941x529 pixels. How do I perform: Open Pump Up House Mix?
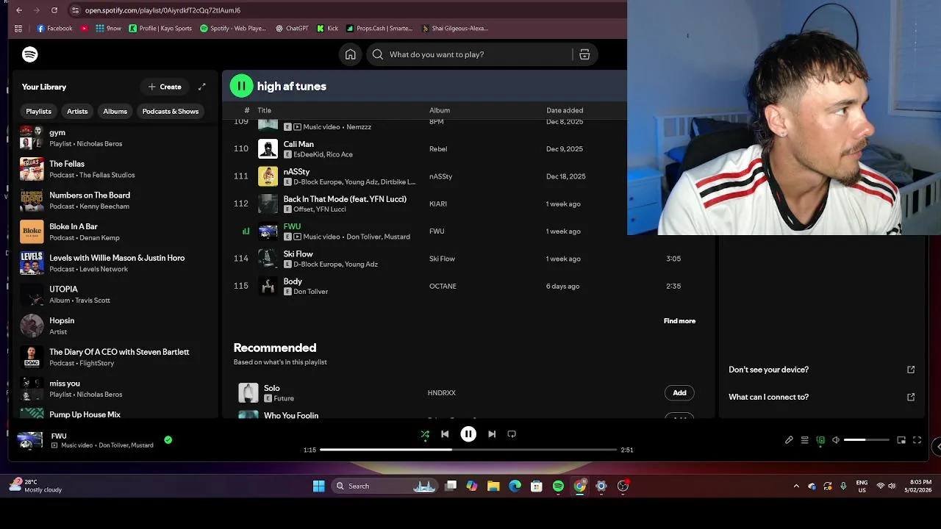tap(114, 414)
